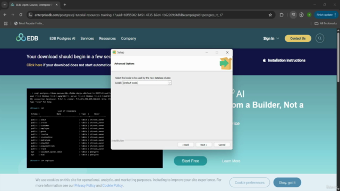Open the Resources menu

coord(107,38)
